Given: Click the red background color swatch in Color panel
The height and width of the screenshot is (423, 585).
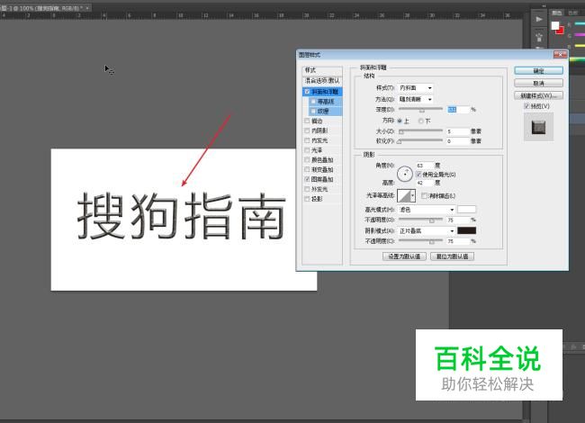Looking at the screenshot, I should tap(560, 31).
